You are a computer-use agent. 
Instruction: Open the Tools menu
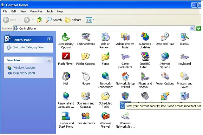click(50, 11)
